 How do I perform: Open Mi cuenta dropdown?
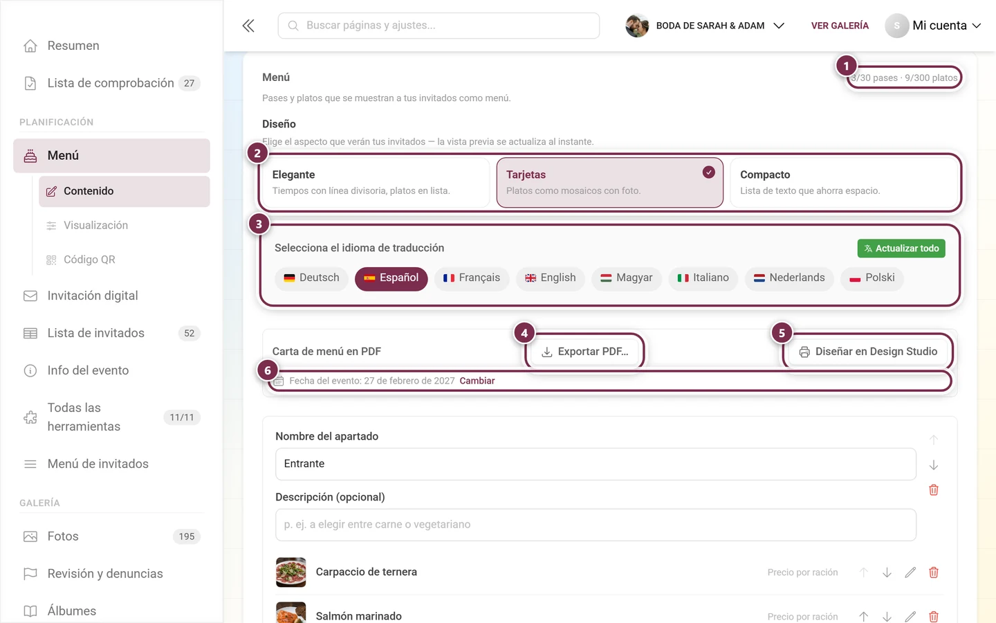pyautogui.click(x=933, y=26)
